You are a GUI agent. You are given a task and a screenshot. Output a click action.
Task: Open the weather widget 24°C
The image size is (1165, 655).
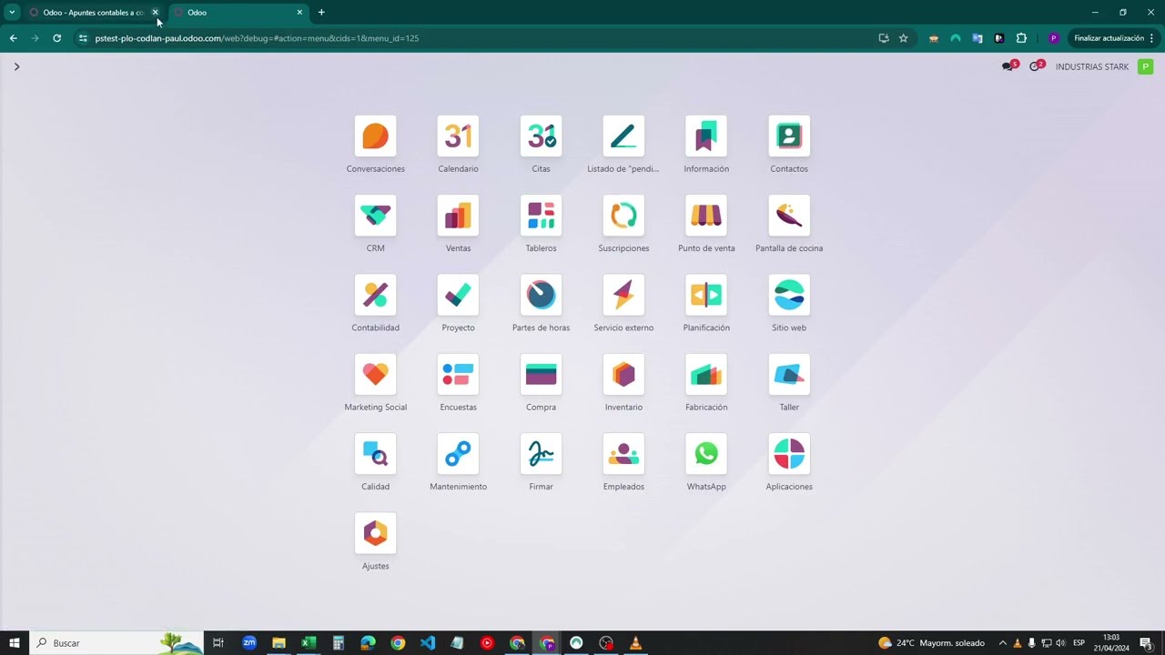931,643
